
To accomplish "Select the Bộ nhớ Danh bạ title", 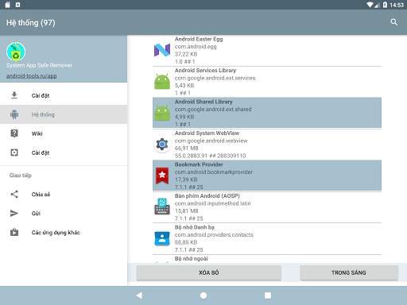I will (195, 227).
